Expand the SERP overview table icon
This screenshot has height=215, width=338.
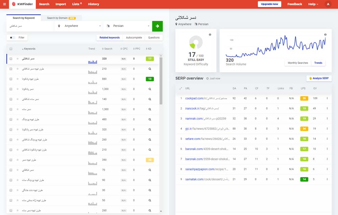(x=180, y=88)
